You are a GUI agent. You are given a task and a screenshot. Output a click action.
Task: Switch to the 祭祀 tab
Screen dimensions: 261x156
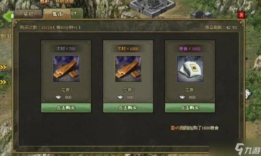28,14
